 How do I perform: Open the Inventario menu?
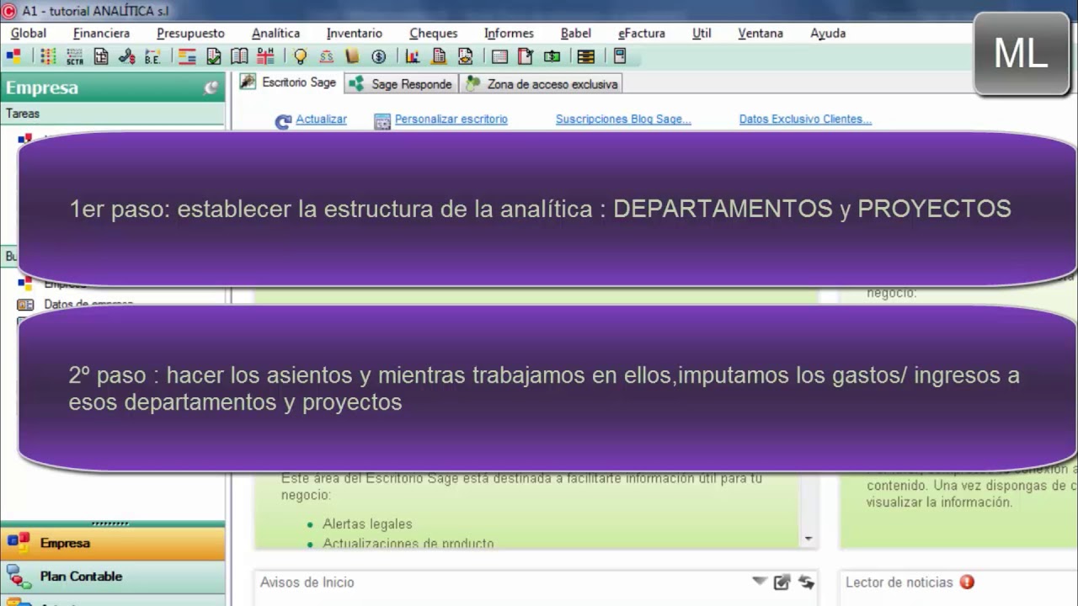pos(355,33)
